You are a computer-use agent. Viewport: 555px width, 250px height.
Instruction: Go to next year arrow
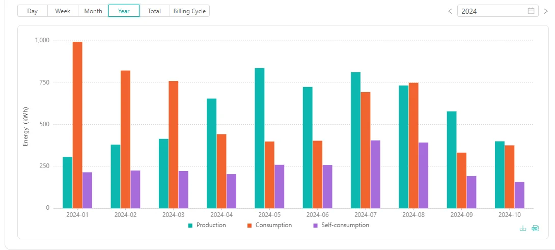click(546, 11)
